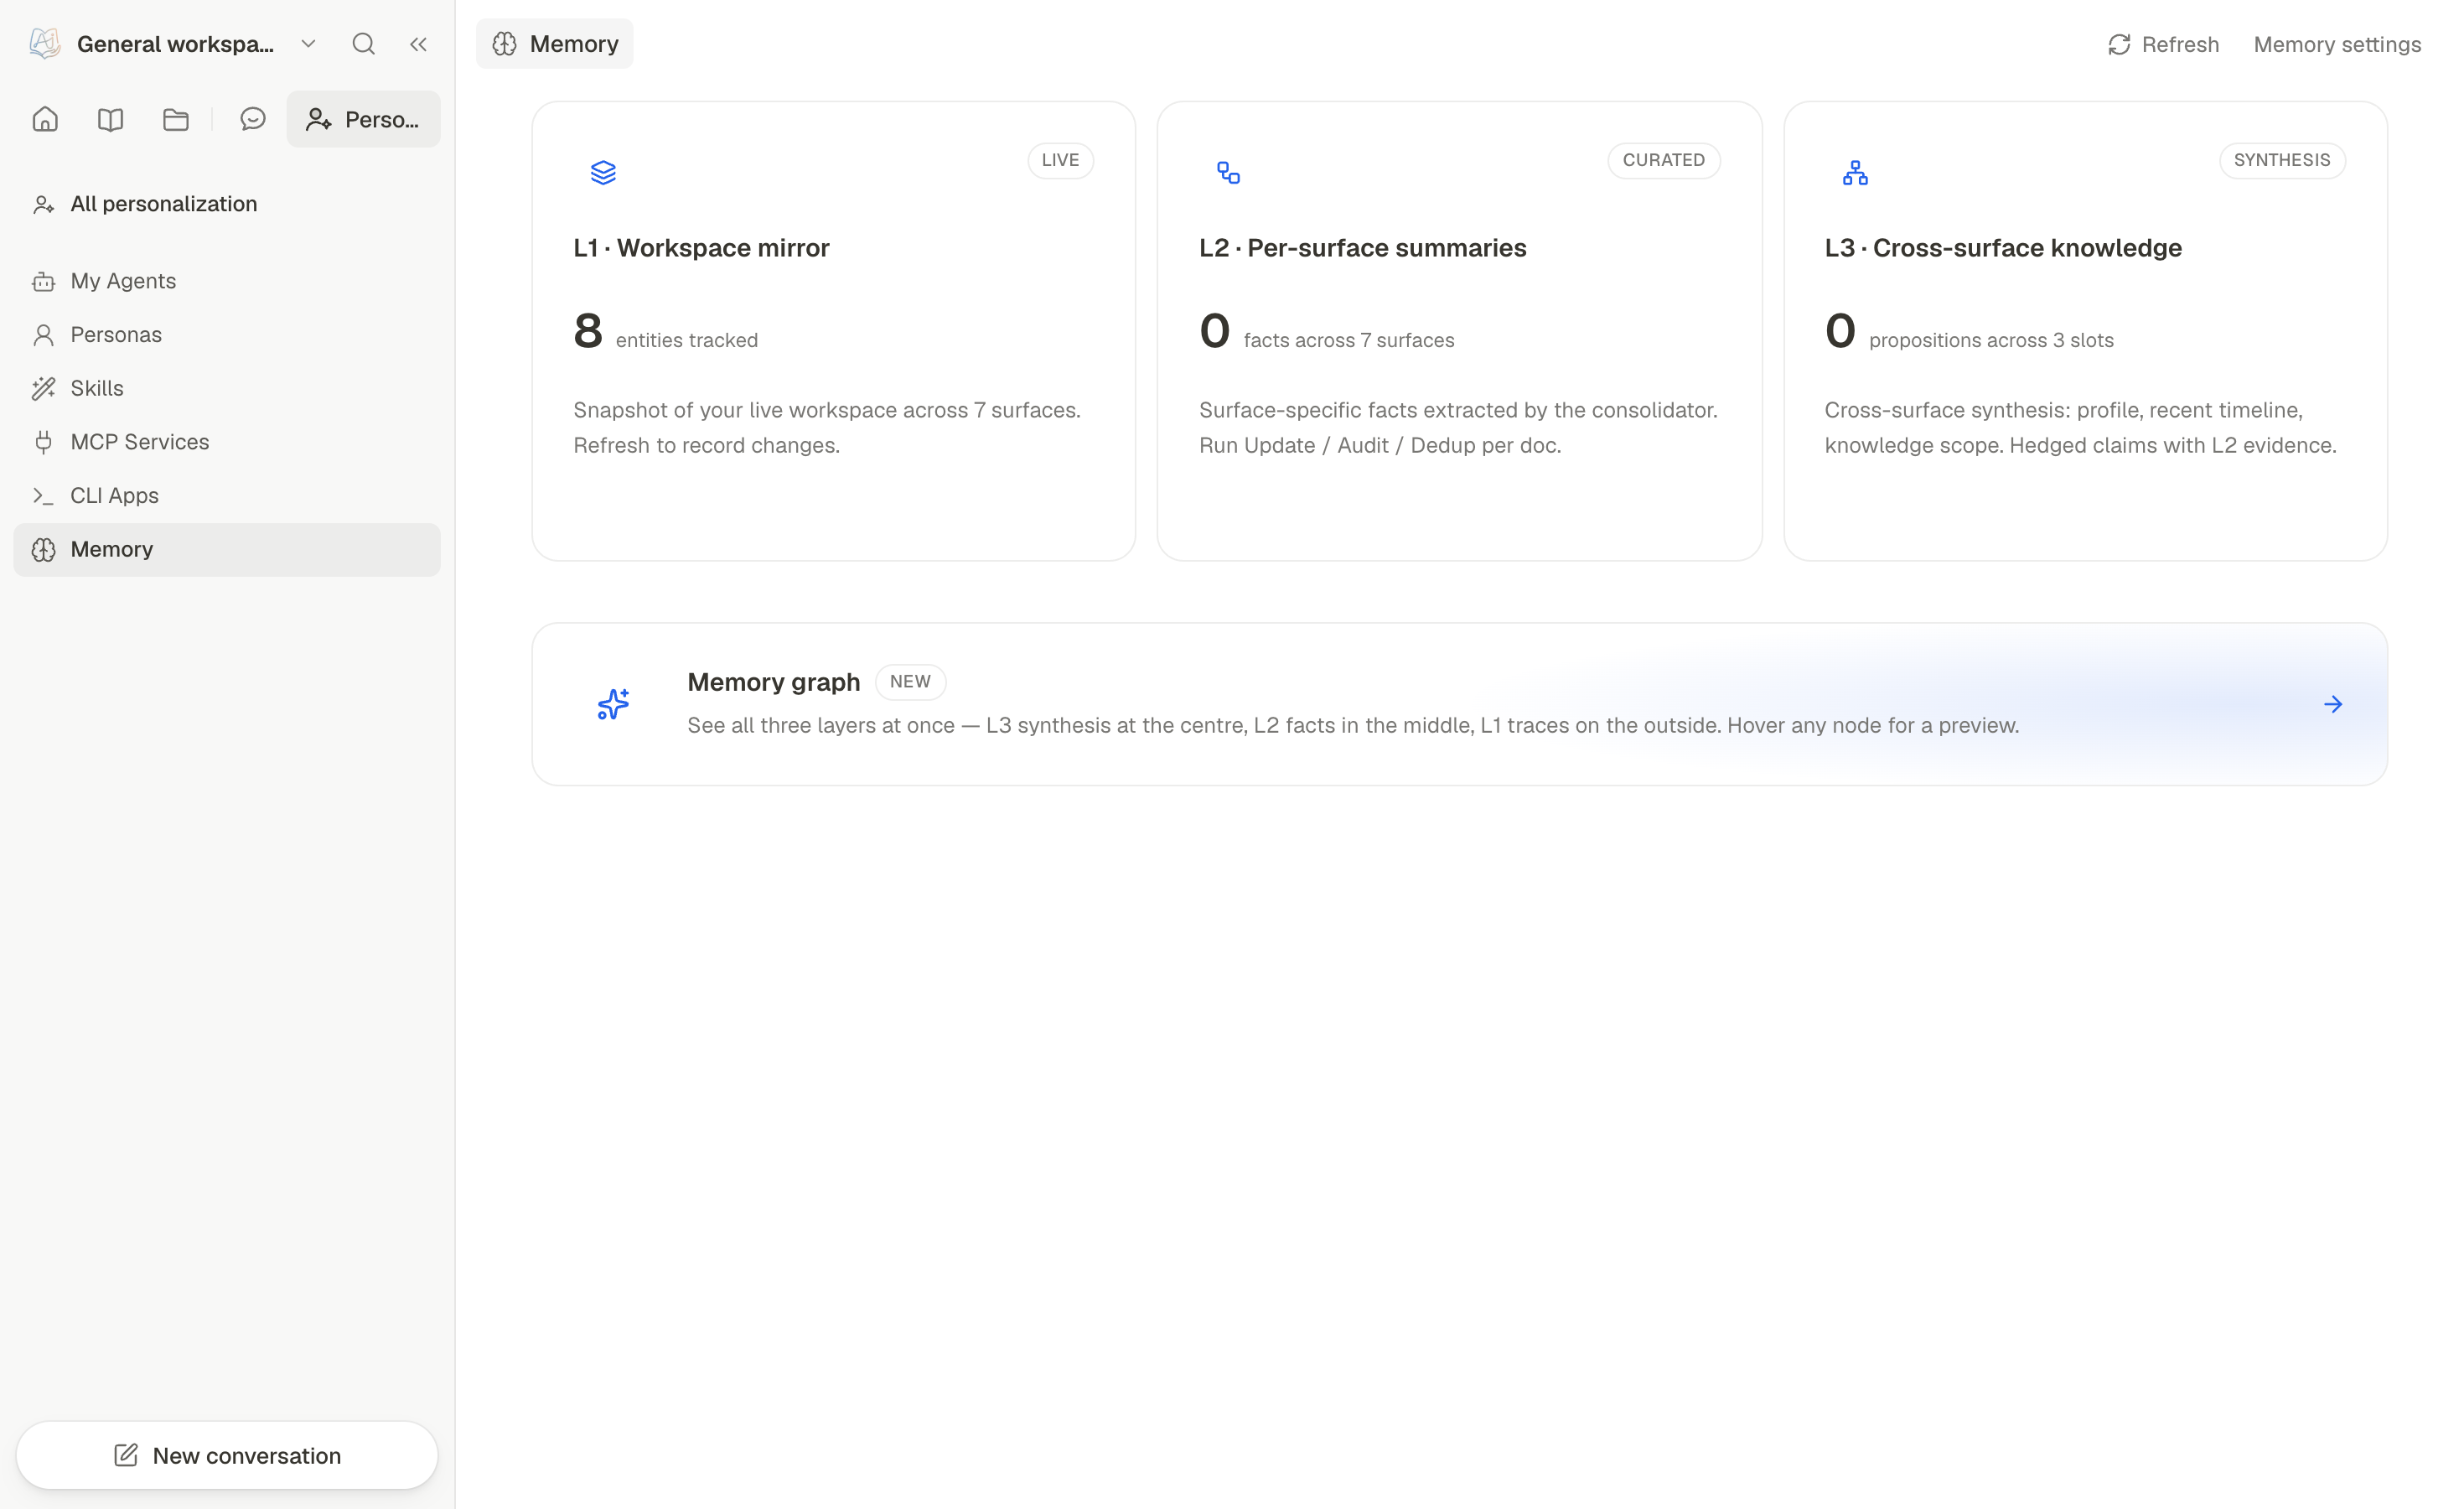Viewport: 2464px width, 1509px height.
Task: Open All personalization in sidebar
Action: 227,204
